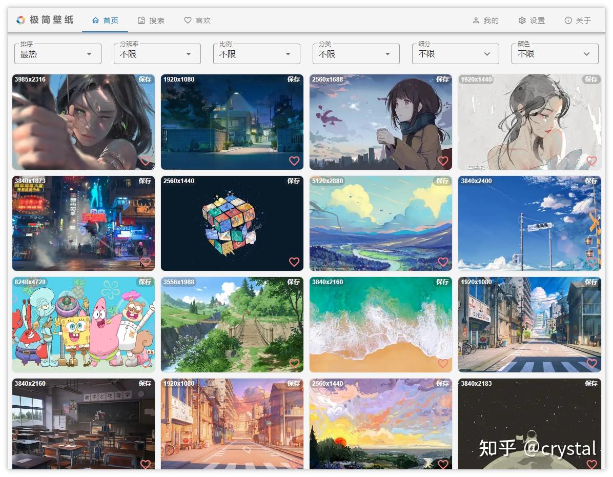
Task: Save the 2560x1440 sunset clouds wallpaper
Action: [x=442, y=384]
